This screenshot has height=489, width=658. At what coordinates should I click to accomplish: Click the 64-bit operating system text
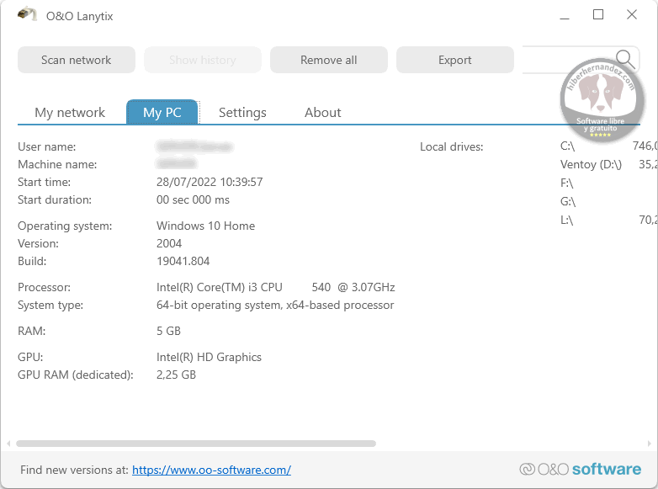point(275,305)
